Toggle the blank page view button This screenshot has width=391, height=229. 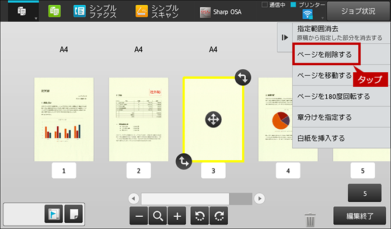point(74,214)
